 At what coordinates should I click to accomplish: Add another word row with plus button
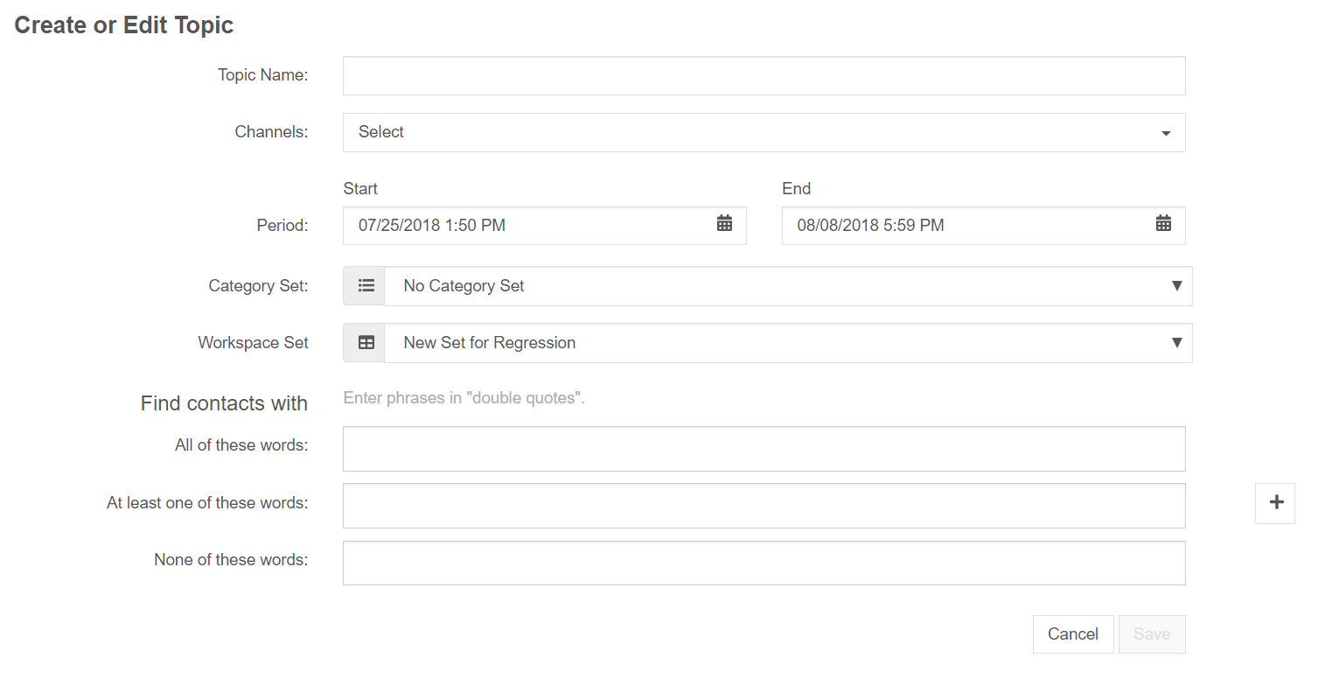1275,502
